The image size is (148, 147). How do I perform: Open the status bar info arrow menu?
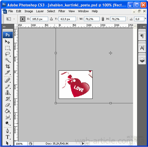(83, 143)
